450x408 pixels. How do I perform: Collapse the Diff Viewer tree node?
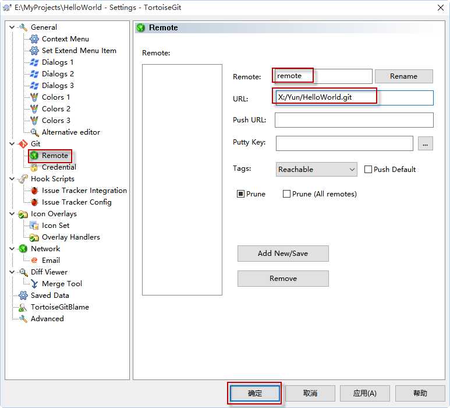pyautogui.click(x=12, y=272)
